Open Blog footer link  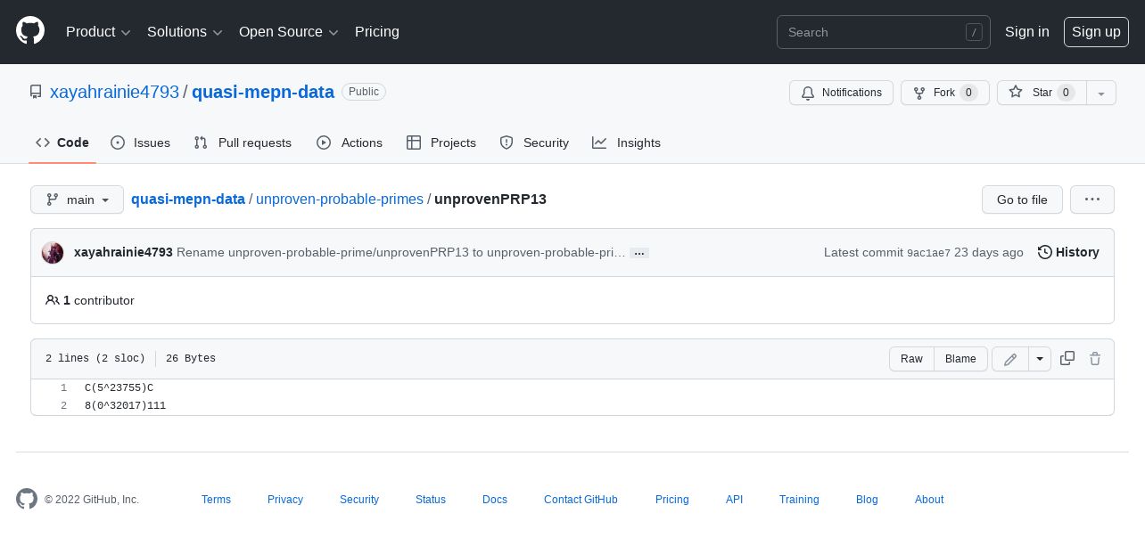tap(867, 500)
